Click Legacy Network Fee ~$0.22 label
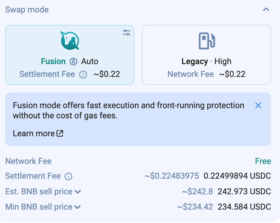Viewport: 280px width, 223px height. [x=206, y=74]
